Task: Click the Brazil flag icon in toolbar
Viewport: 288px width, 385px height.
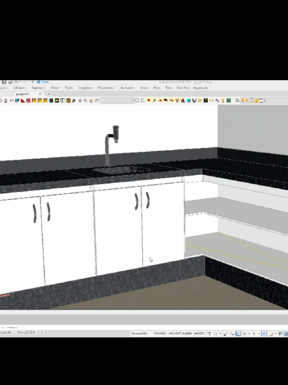Action: 229,101
